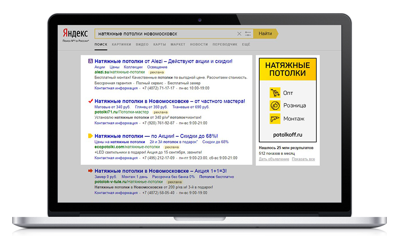
Task: Click potolkoff.ru in the banner
Action: [287, 135]
